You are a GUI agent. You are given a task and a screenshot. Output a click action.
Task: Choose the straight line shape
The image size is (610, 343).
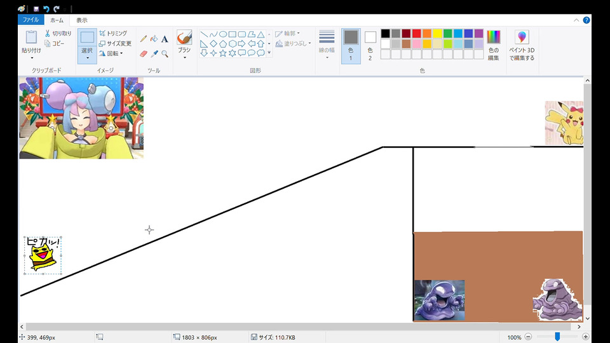204,34
